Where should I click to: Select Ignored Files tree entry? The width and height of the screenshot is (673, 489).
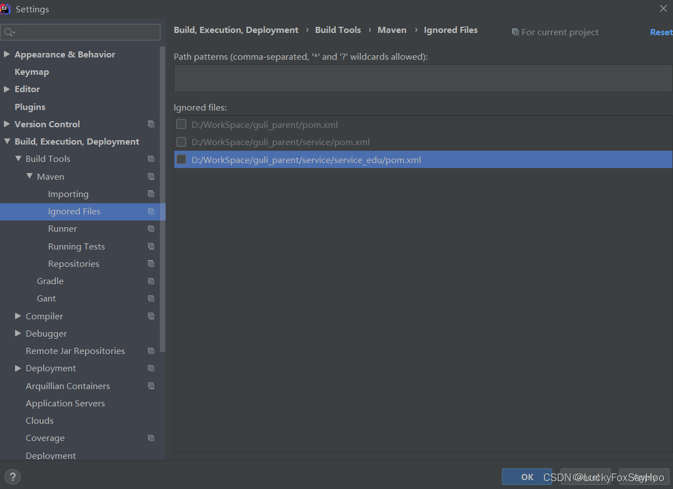tap(74, 212)
